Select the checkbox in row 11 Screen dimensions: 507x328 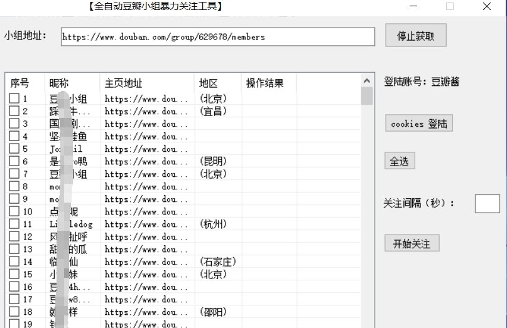14,224
